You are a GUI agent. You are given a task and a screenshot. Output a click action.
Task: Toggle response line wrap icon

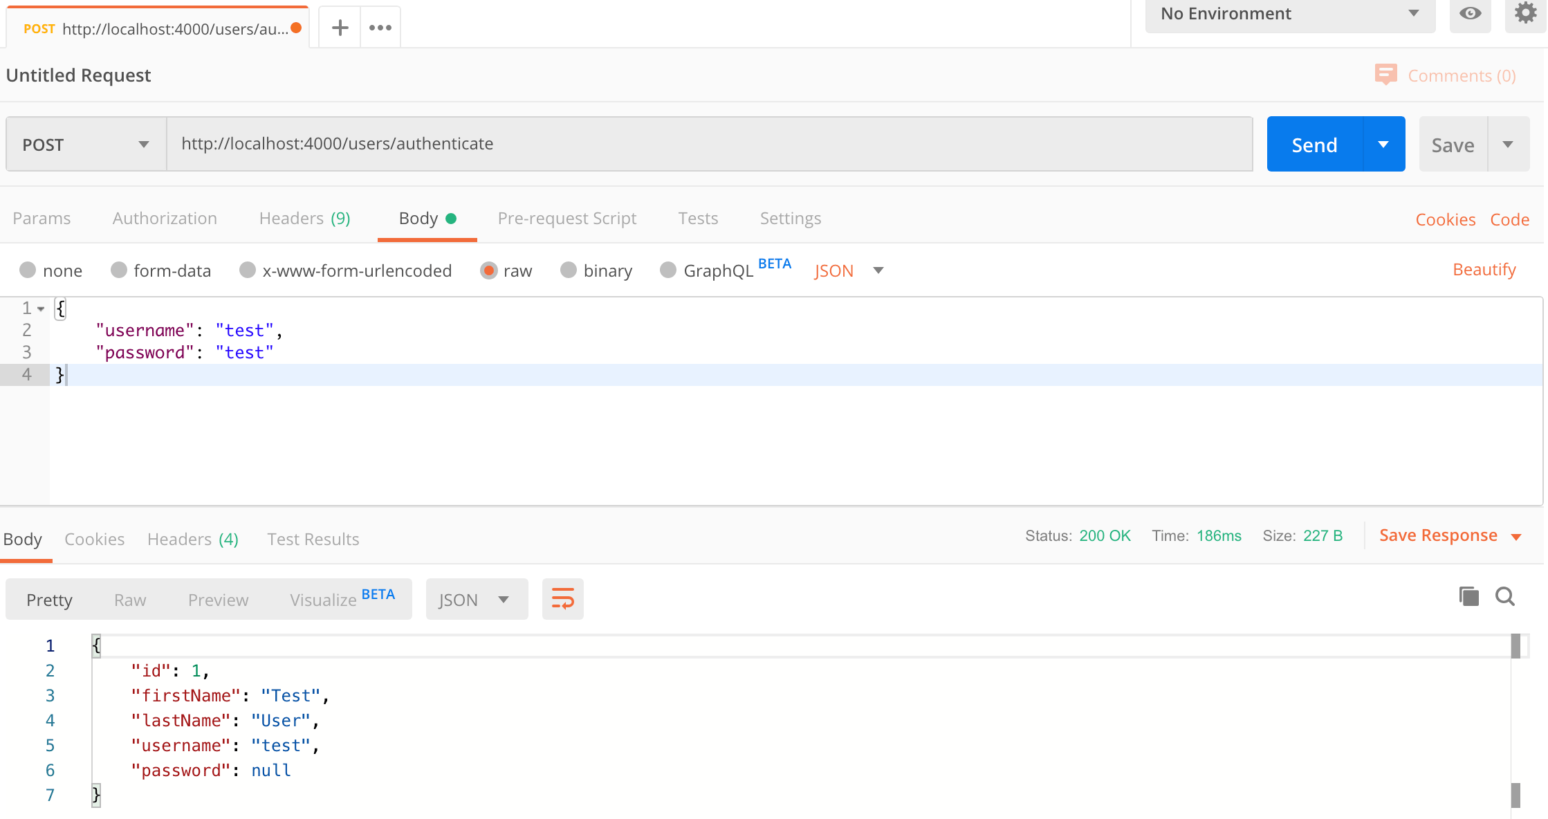tap(562, 599)
